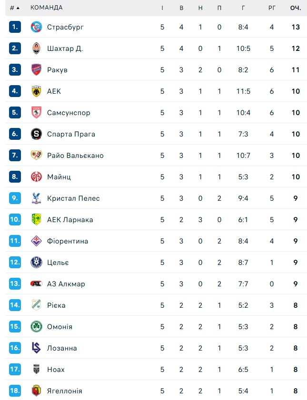Sort by the ОЧ. points column header
The height and width of the screenshot is (400, 307).
coord(296,8)
